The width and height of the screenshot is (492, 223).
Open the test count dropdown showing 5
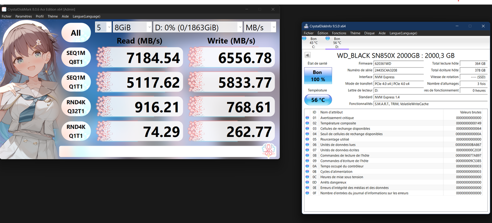point(103,27)
